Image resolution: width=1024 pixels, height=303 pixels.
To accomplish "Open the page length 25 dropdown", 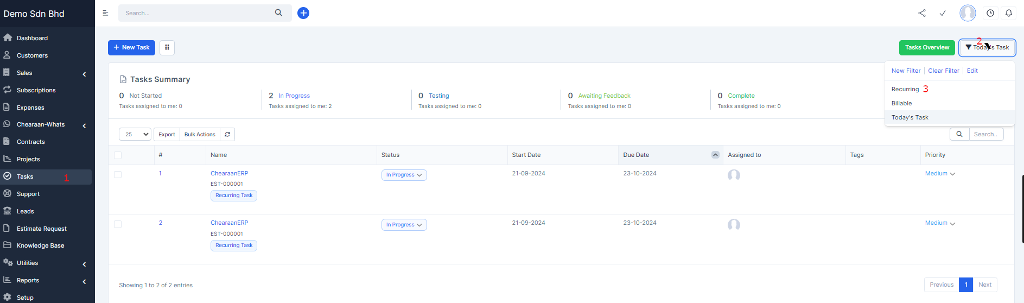I will tap(135, 135).
